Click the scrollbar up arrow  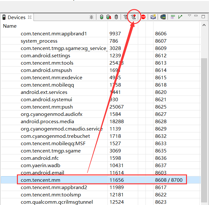[x=204, y=25]
